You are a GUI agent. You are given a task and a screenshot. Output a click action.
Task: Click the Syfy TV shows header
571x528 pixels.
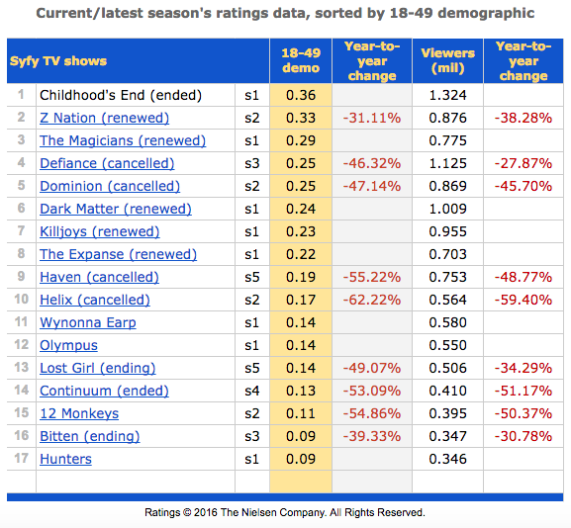point(58,61)
